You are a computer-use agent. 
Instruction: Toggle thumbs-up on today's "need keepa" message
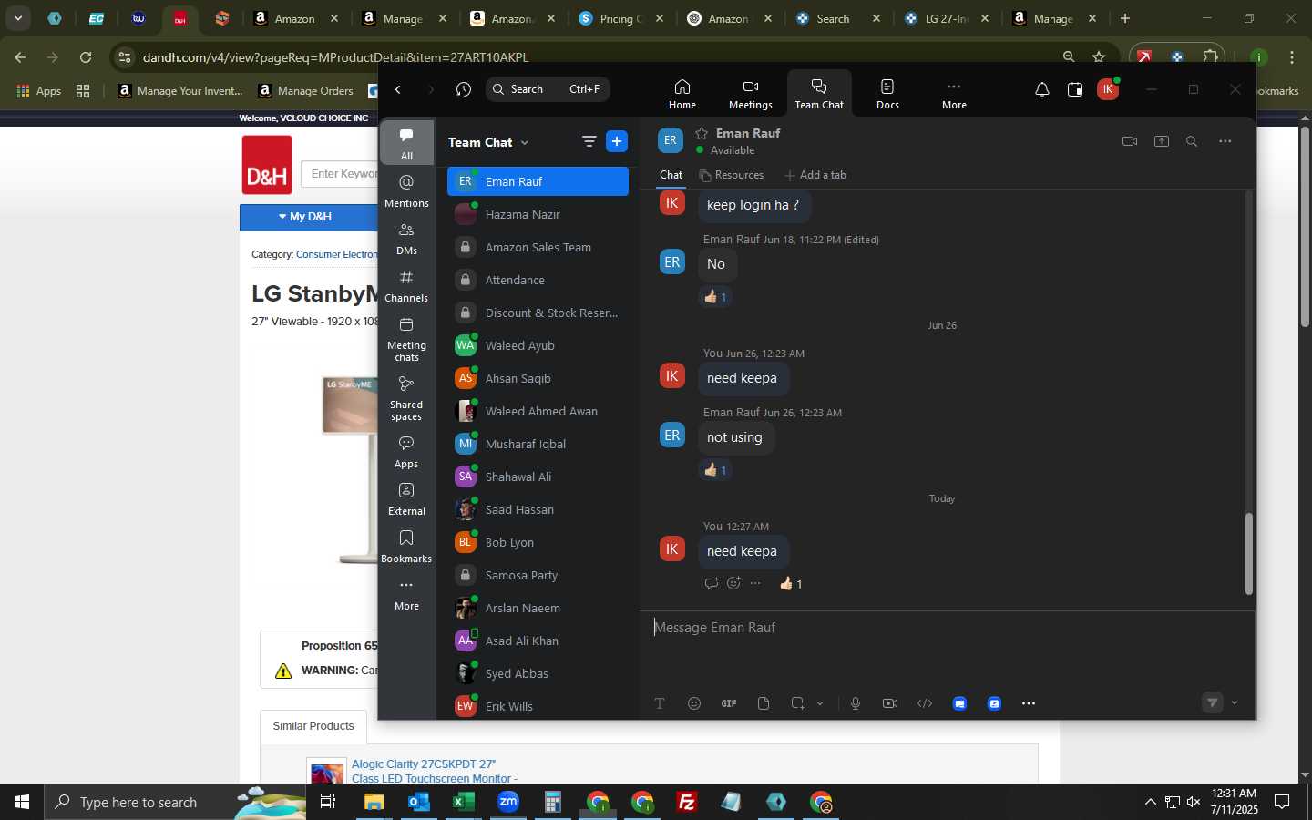(x=791, y=584)
